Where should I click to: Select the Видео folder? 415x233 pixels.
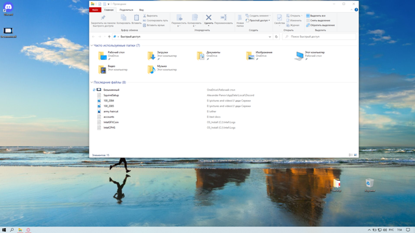[x=113, y=69]
